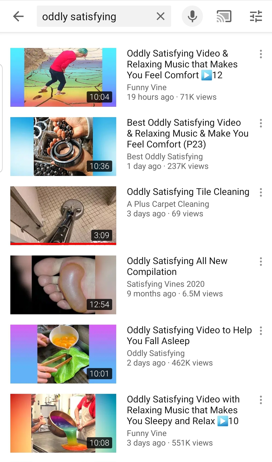The image size is (272, 462).
Task: Open the cast to device icon
Action: point(224,16)
